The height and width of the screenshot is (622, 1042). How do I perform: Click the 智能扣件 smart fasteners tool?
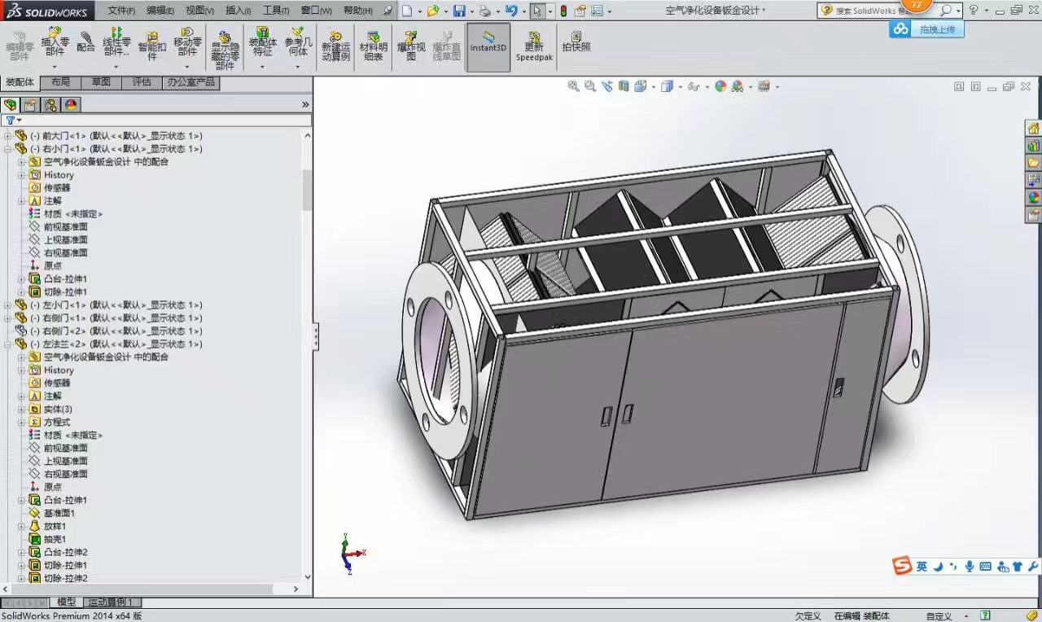[x=151, y=46]
